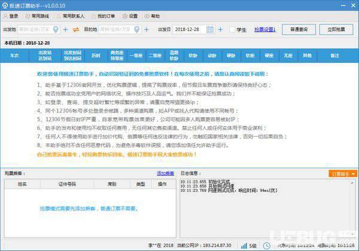Click the 姓名 passenger column header
This screenshot has height=251, width=359.
(22, 184)
